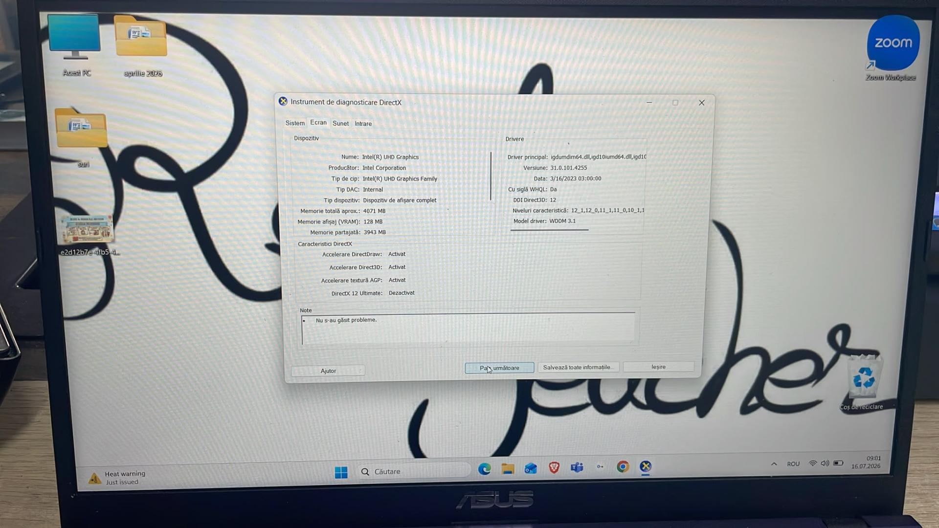Open Microsoft Teams from the taskbar
The width and height of the screenshot is (939, 528).
coord(577,467)
